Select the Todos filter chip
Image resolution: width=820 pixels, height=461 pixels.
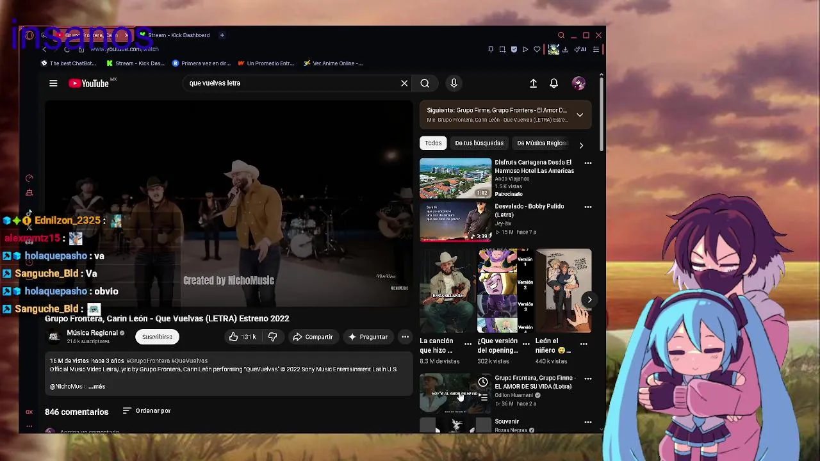click(x=433, y=143)
